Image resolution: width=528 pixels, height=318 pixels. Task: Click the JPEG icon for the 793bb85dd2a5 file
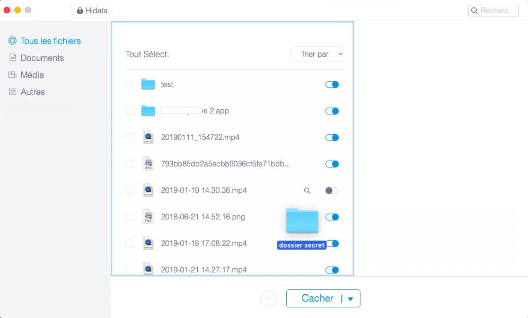pos(148,164)
